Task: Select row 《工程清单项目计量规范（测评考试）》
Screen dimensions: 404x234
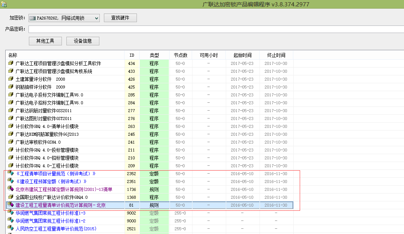Action: (149, 174)
